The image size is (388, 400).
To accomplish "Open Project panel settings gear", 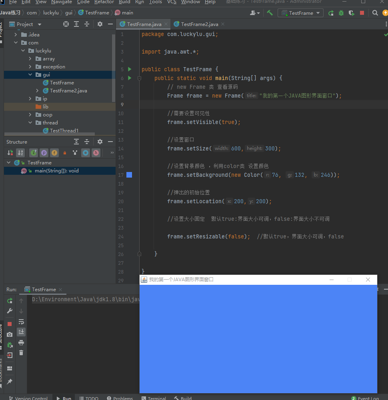I will coord(100,24).
